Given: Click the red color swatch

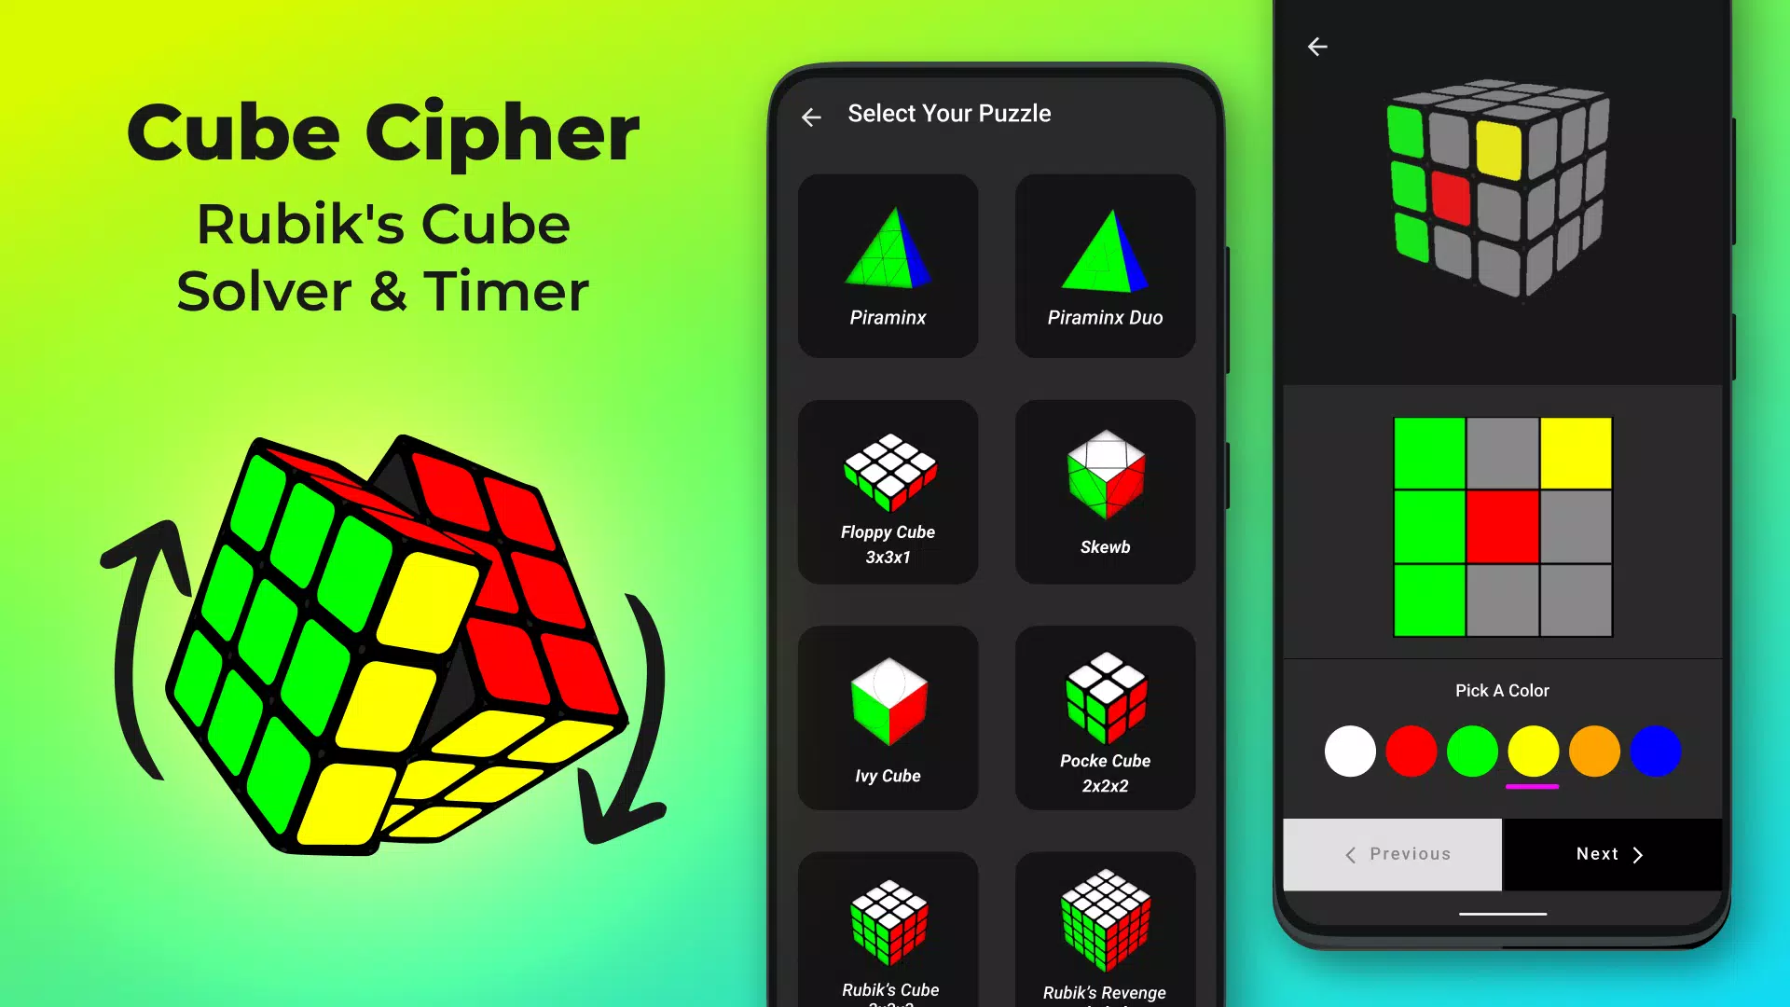Looking at the screenshot, I should click(x=1411, y=752).
